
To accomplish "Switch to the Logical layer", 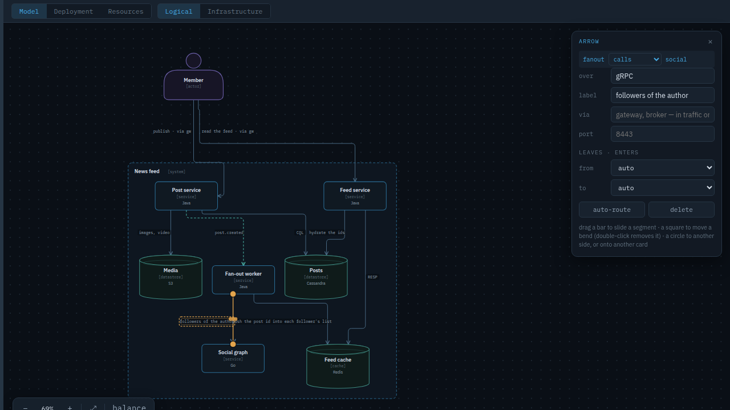I will [x=179, y=11].
